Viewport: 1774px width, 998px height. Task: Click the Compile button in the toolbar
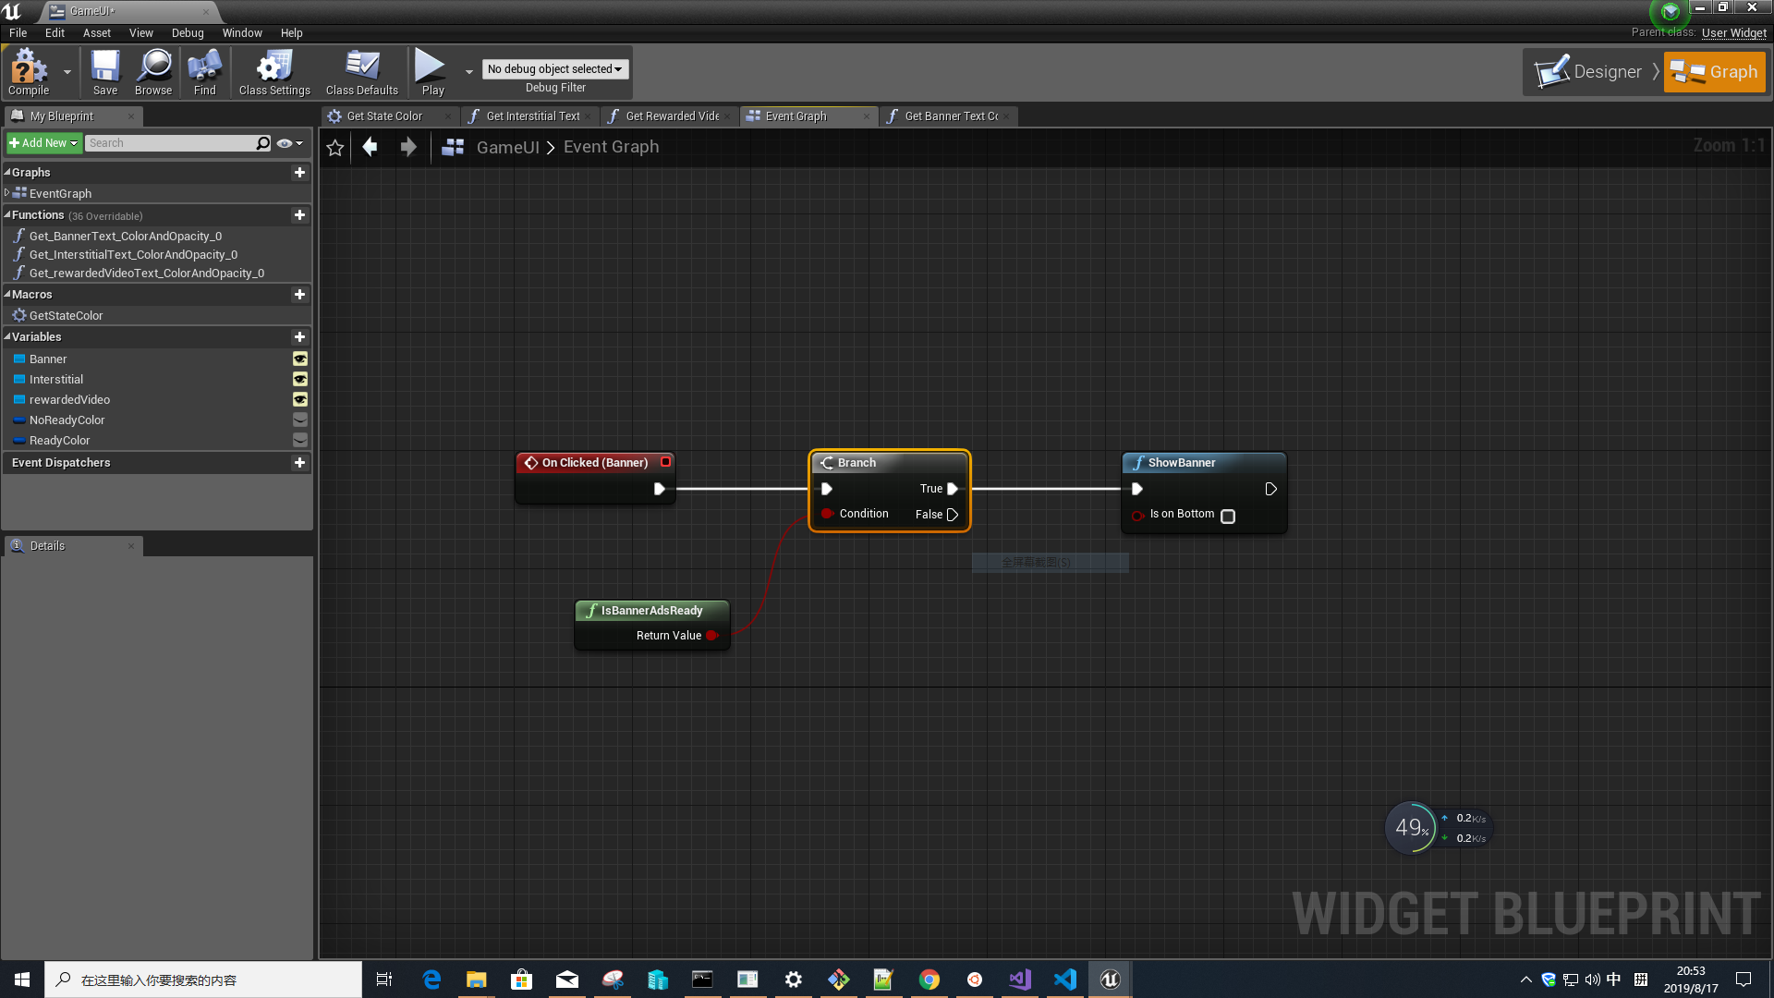tap(29, 72)
